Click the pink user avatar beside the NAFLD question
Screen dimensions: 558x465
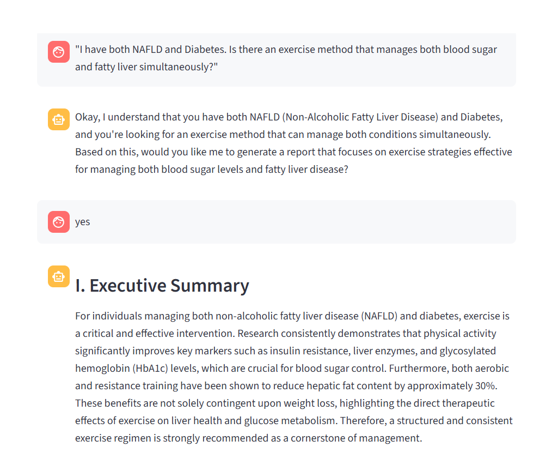tap(58, 52)
